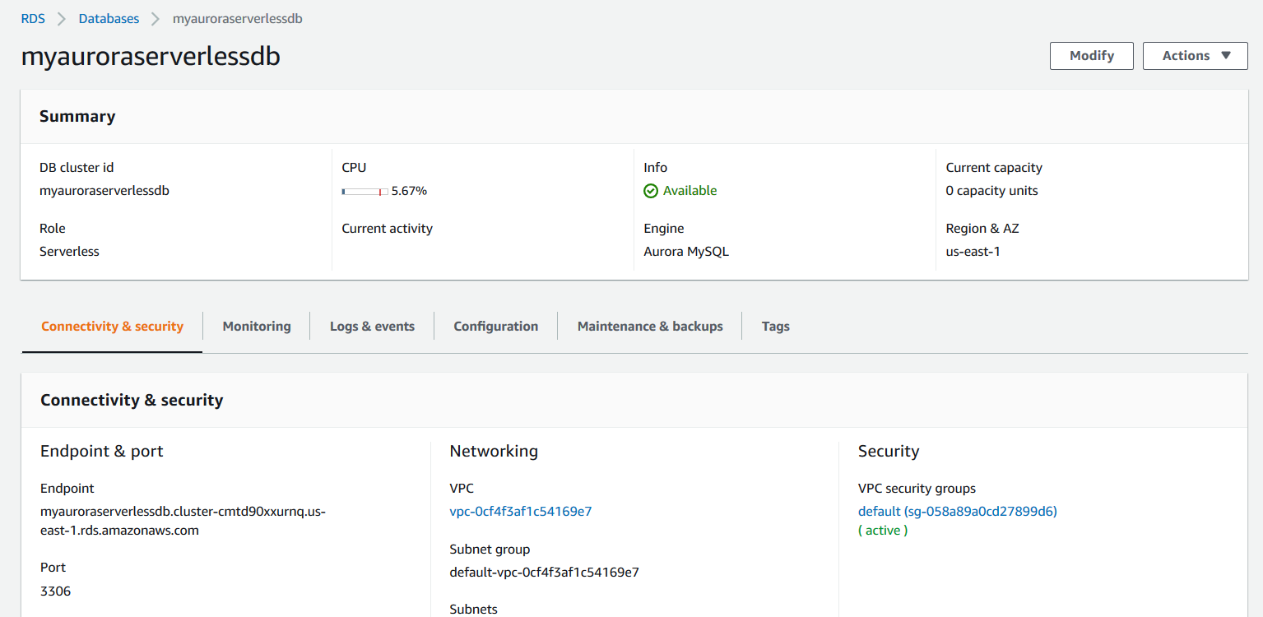Switch to the Monitoring tab
The width and height of the screenshot is (1263, 617).
(x=257, y=327)
